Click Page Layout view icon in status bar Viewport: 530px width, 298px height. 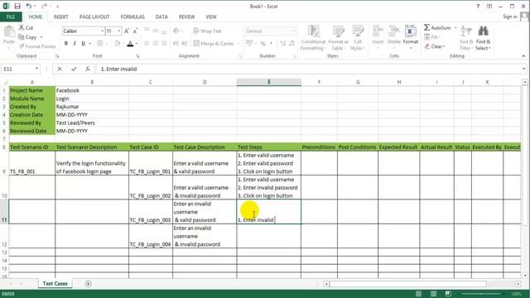pos(434,294)
